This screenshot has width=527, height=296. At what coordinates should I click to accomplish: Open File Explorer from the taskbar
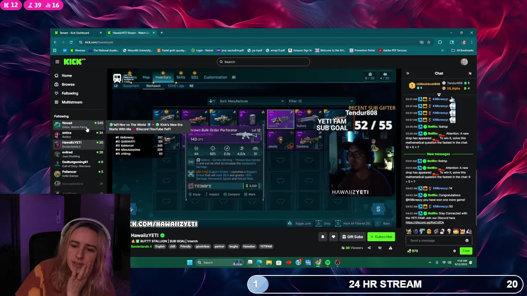[269, 262]
